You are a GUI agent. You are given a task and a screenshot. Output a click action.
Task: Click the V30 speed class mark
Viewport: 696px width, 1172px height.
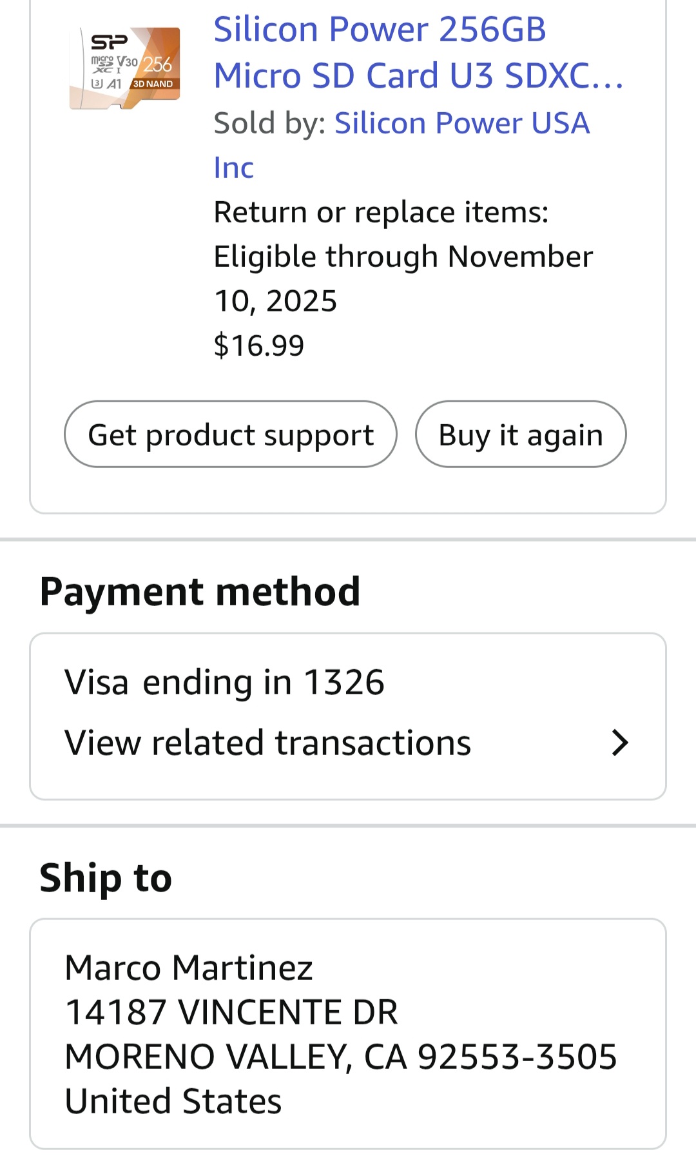pos(127,63)
